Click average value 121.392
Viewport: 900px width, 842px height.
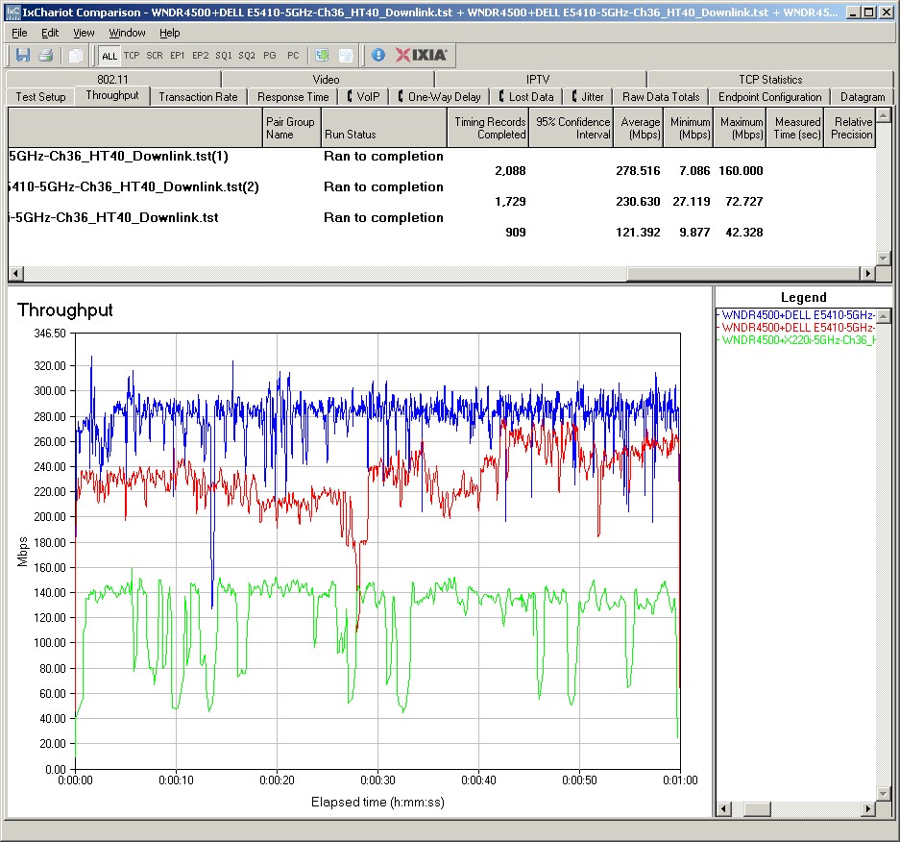638,232
